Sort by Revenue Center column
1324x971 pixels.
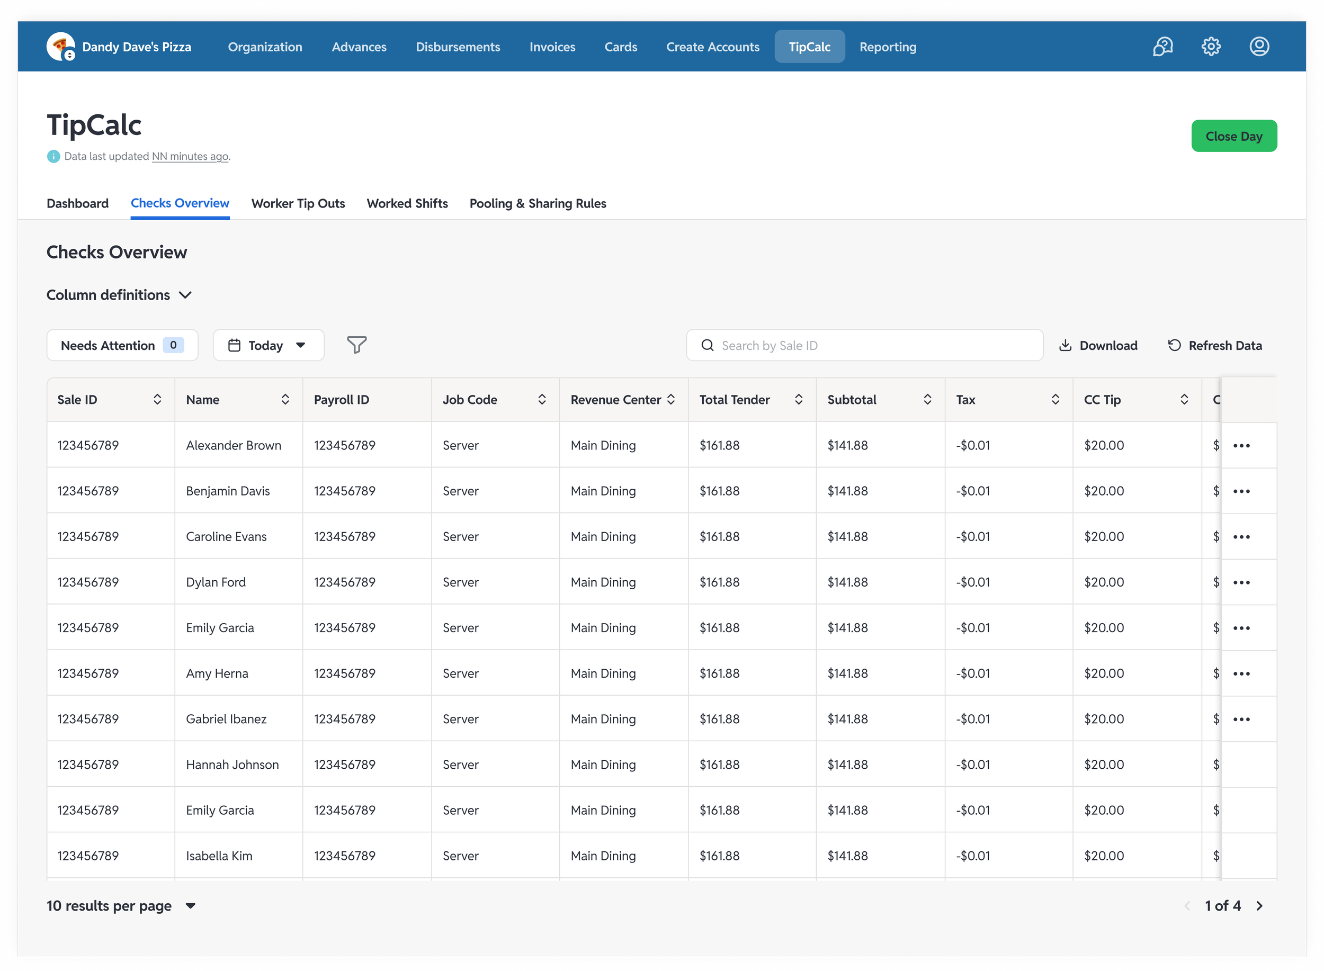[670, 400]
